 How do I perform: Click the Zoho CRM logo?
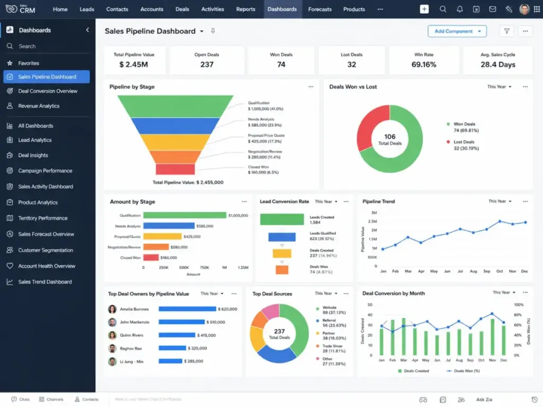point(21,9)
